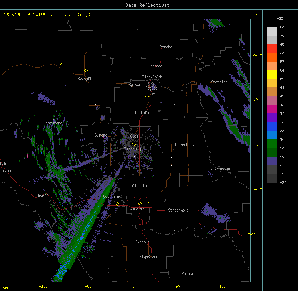Click the yellow diamond marker directly above Calgary label
The width and height of the screenshot is (298, 291).
[x=140, y=204]
